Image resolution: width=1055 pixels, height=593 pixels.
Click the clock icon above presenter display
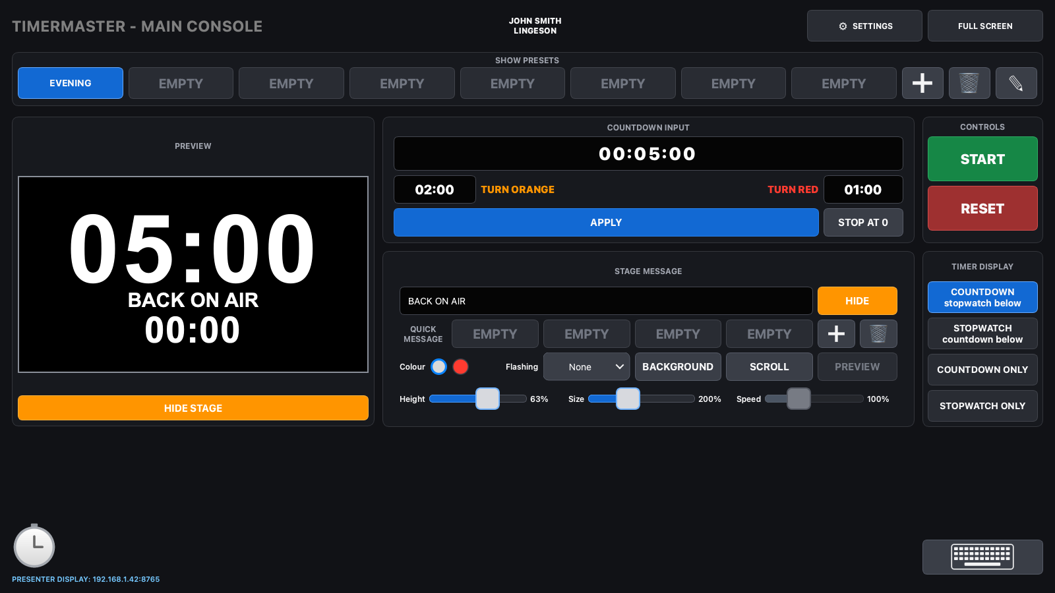pos(34,546)
